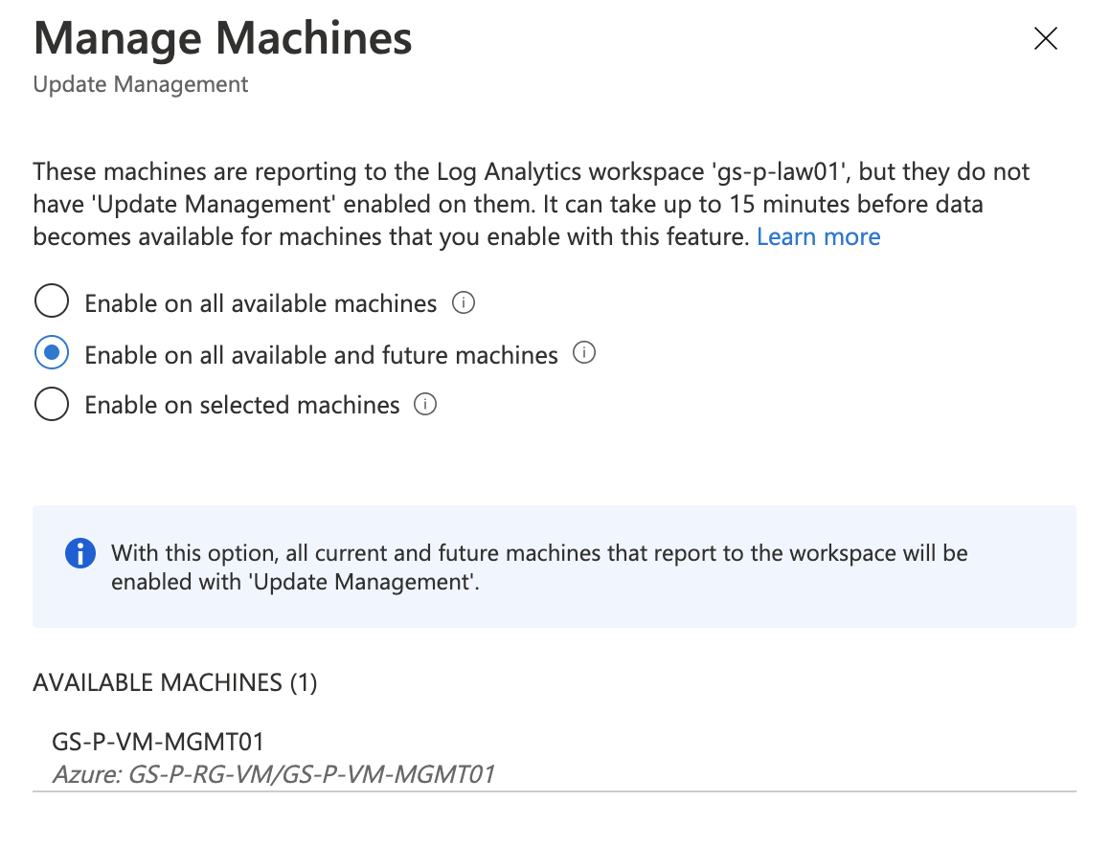Select the 'Enable on selected machines' radio button
Image resolution: width=1111 pixels, height=846 pixels.
click(x=51, y=404)
